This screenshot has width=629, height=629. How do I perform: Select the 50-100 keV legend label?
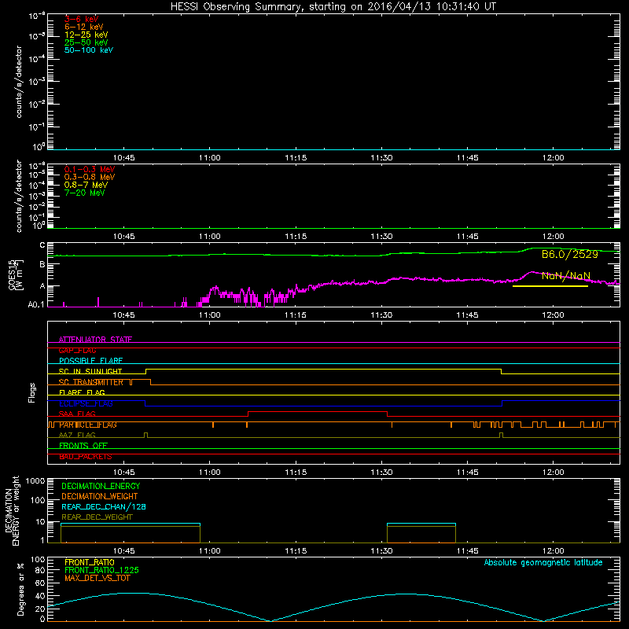89,50
